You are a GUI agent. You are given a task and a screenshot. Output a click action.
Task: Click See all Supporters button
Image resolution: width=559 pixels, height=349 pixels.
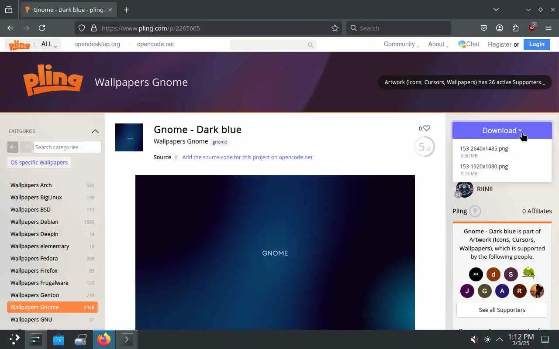(x=502, y=310)
